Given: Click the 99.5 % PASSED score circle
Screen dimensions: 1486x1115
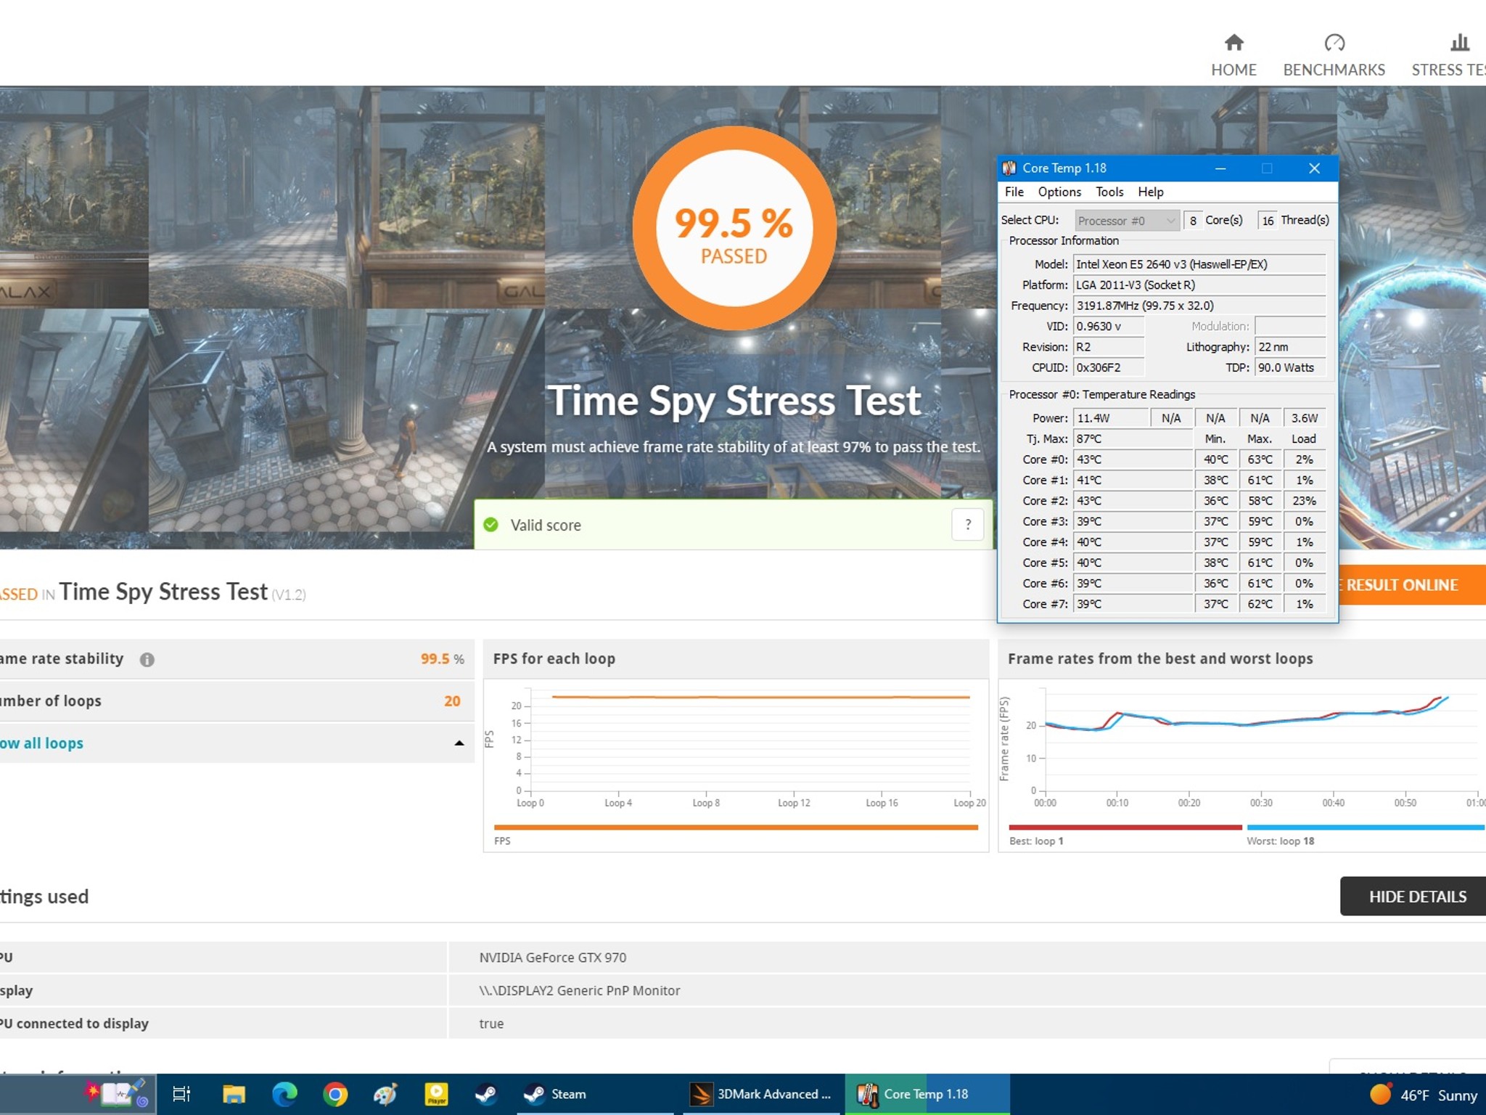Looking at the screenshot, I should pos(734,228).
